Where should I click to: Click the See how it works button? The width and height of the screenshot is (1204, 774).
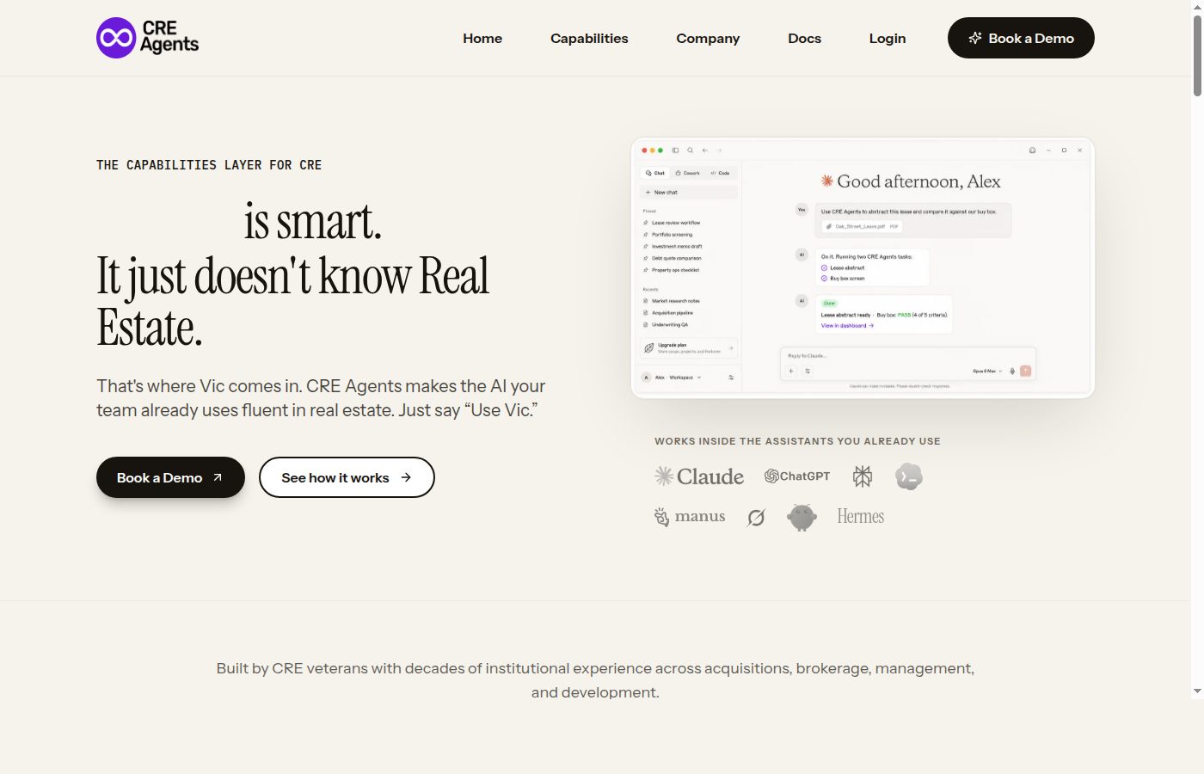point(347,477)
